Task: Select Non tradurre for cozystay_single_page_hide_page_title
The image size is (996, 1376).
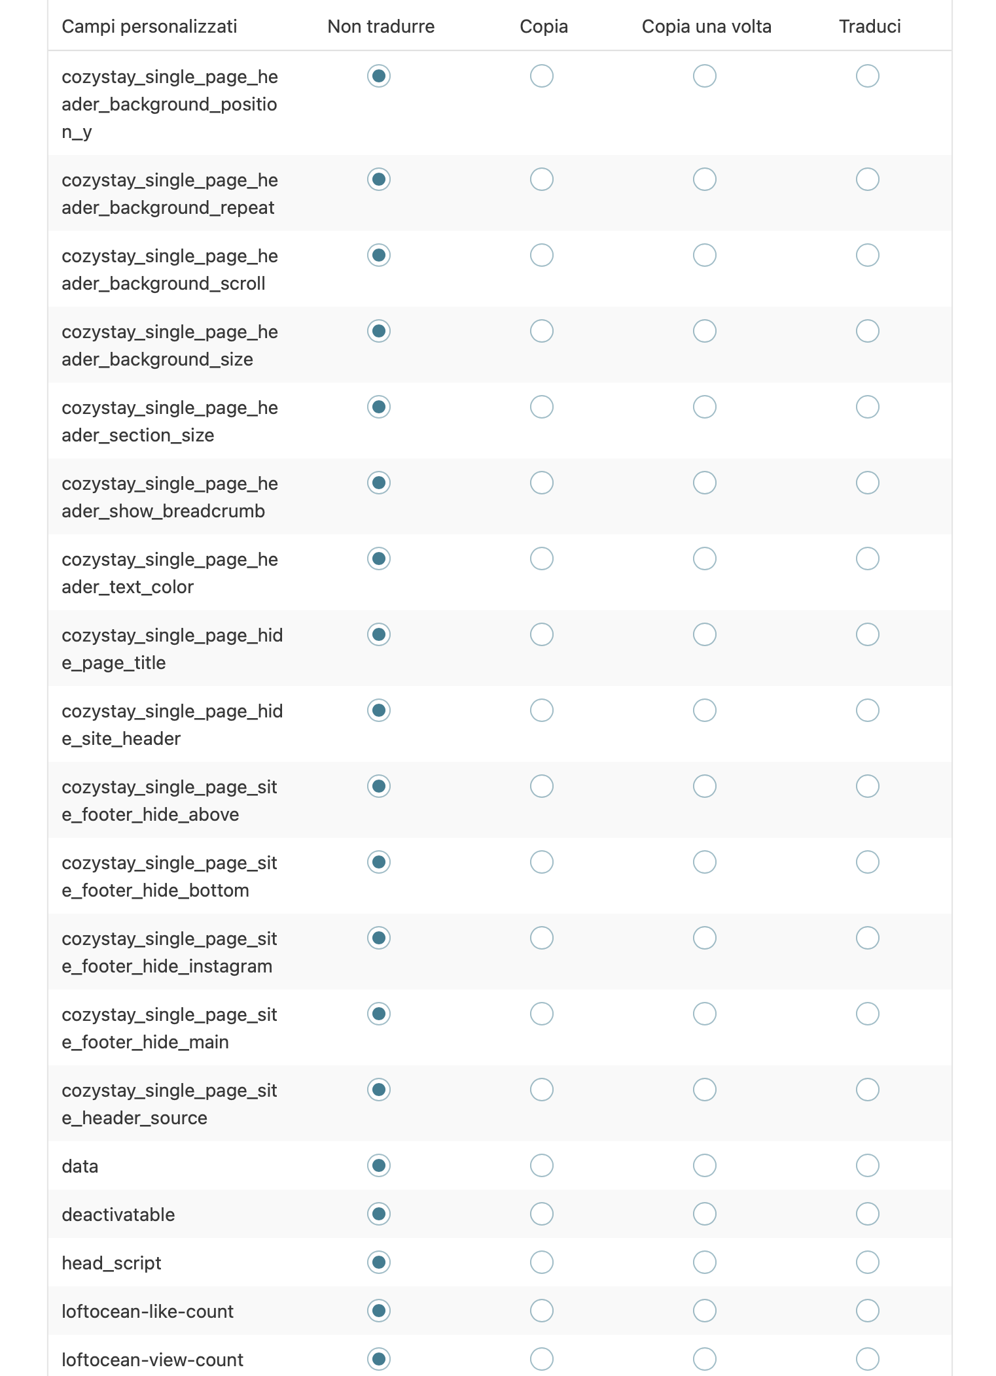Action: (379, 634)
